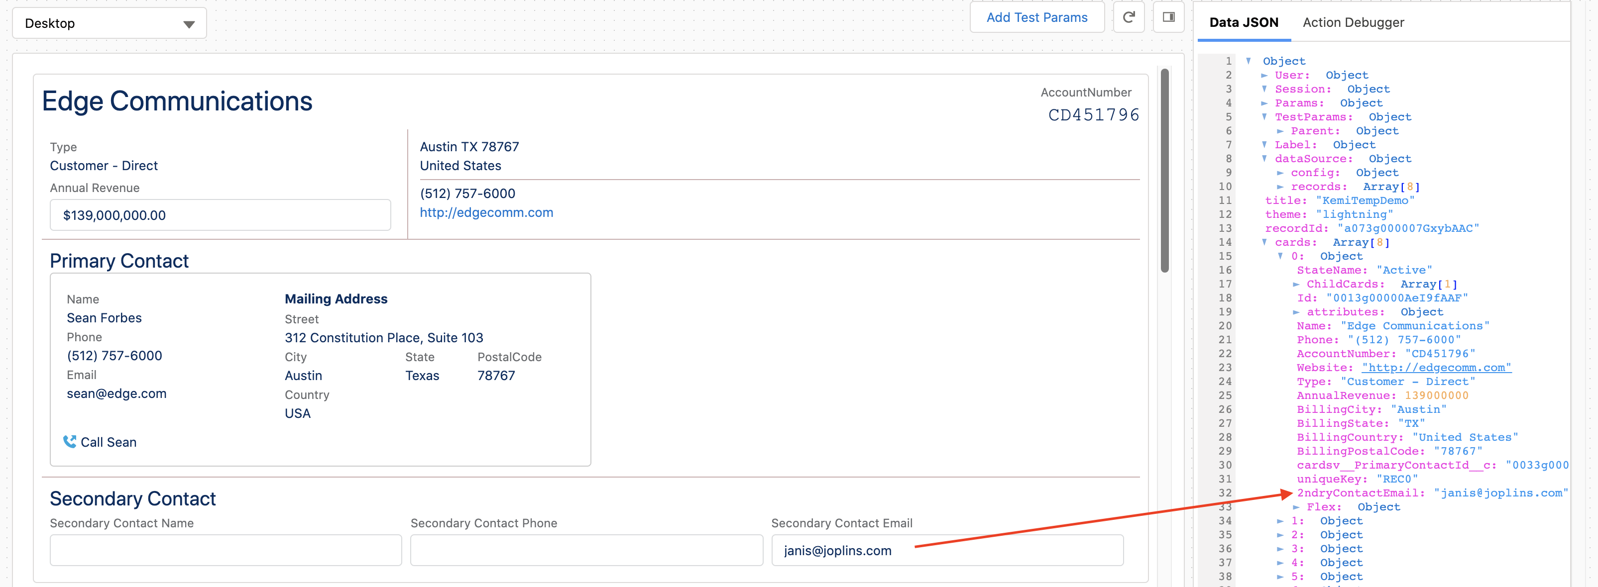
Task: Click the uniqueKey REC0 JSON line
Action: (1358, 479)
